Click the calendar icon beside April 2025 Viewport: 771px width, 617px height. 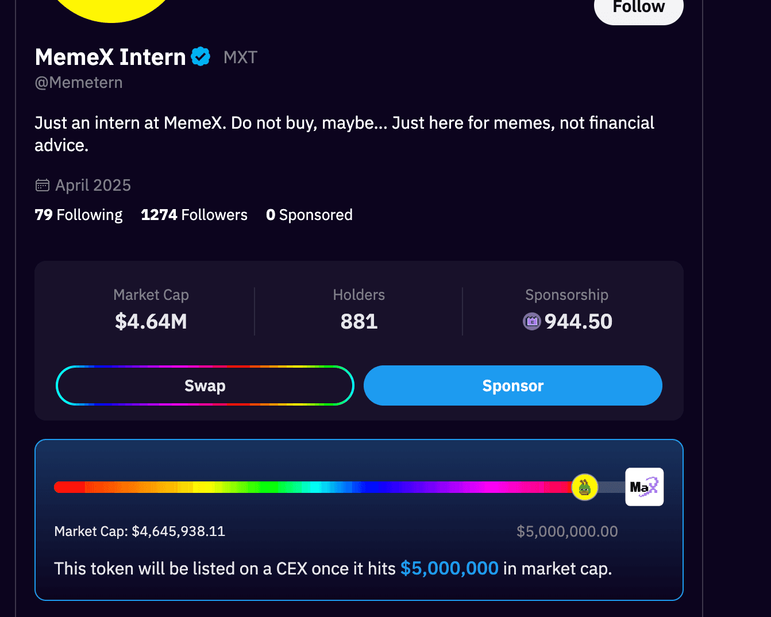point(43,185)
